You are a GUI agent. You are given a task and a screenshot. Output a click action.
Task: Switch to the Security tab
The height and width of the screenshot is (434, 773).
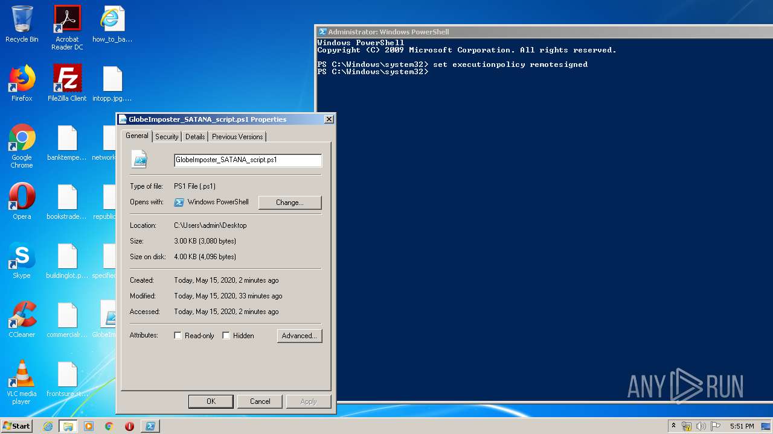[x=167, y=137]
